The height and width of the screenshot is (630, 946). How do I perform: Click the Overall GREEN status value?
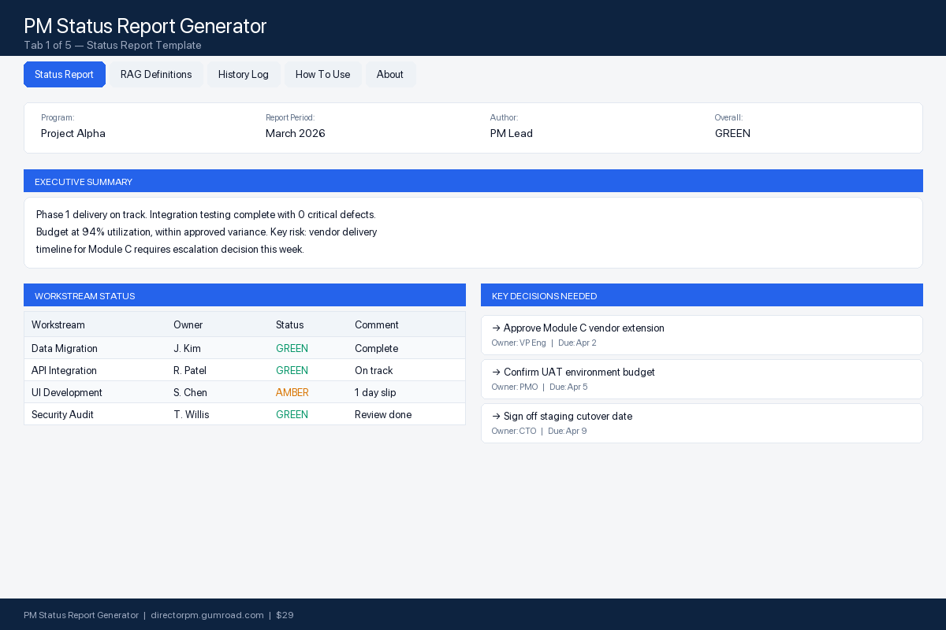click(732, 134)
